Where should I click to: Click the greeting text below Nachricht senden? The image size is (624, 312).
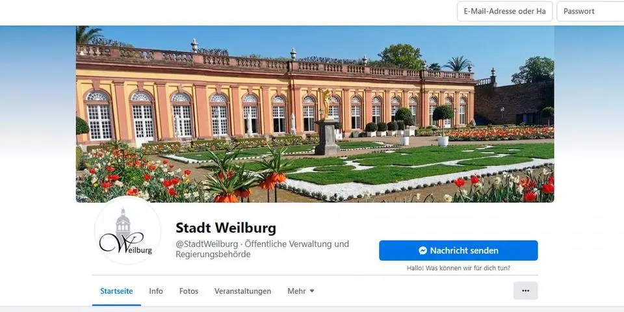tap(458, 268)
